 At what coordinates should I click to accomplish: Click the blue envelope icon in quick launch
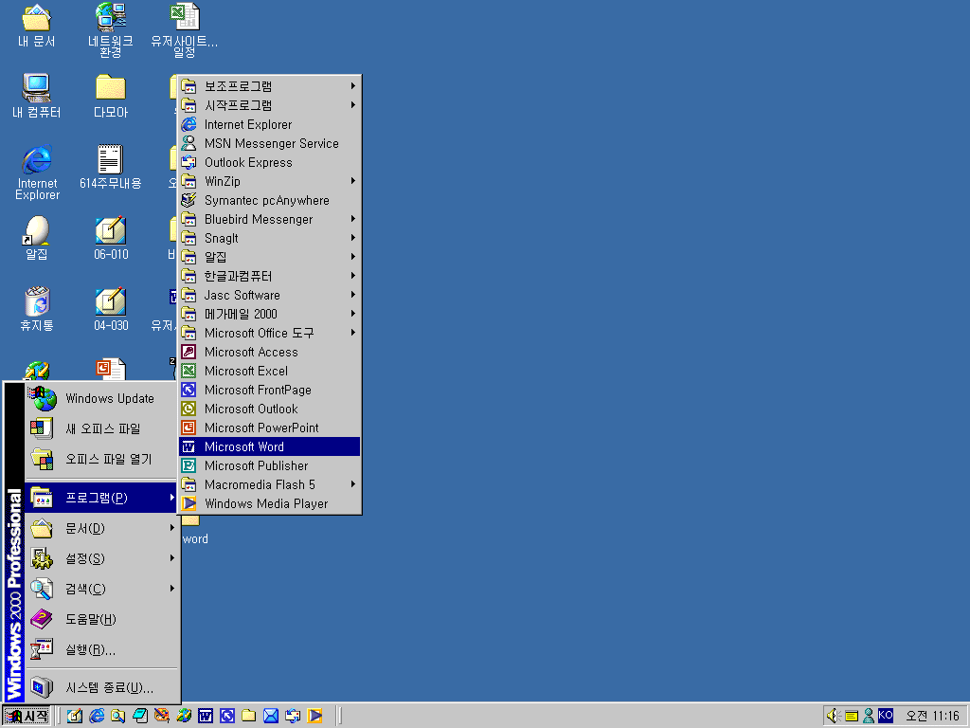(x=271, y=716)
